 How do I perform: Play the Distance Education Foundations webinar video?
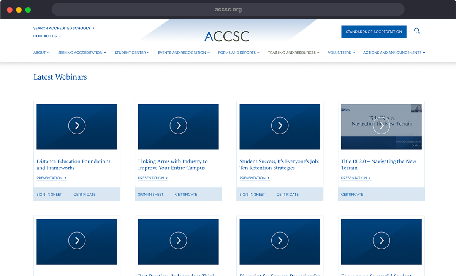pyautogui.click(x=77, y=126)
